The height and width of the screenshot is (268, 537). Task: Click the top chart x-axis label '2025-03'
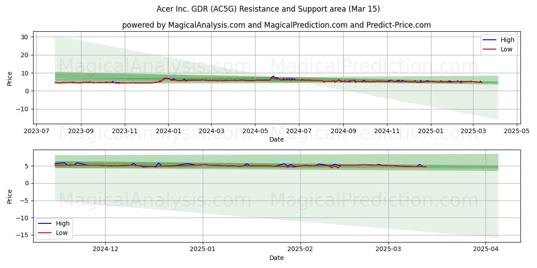click(473, 131)
